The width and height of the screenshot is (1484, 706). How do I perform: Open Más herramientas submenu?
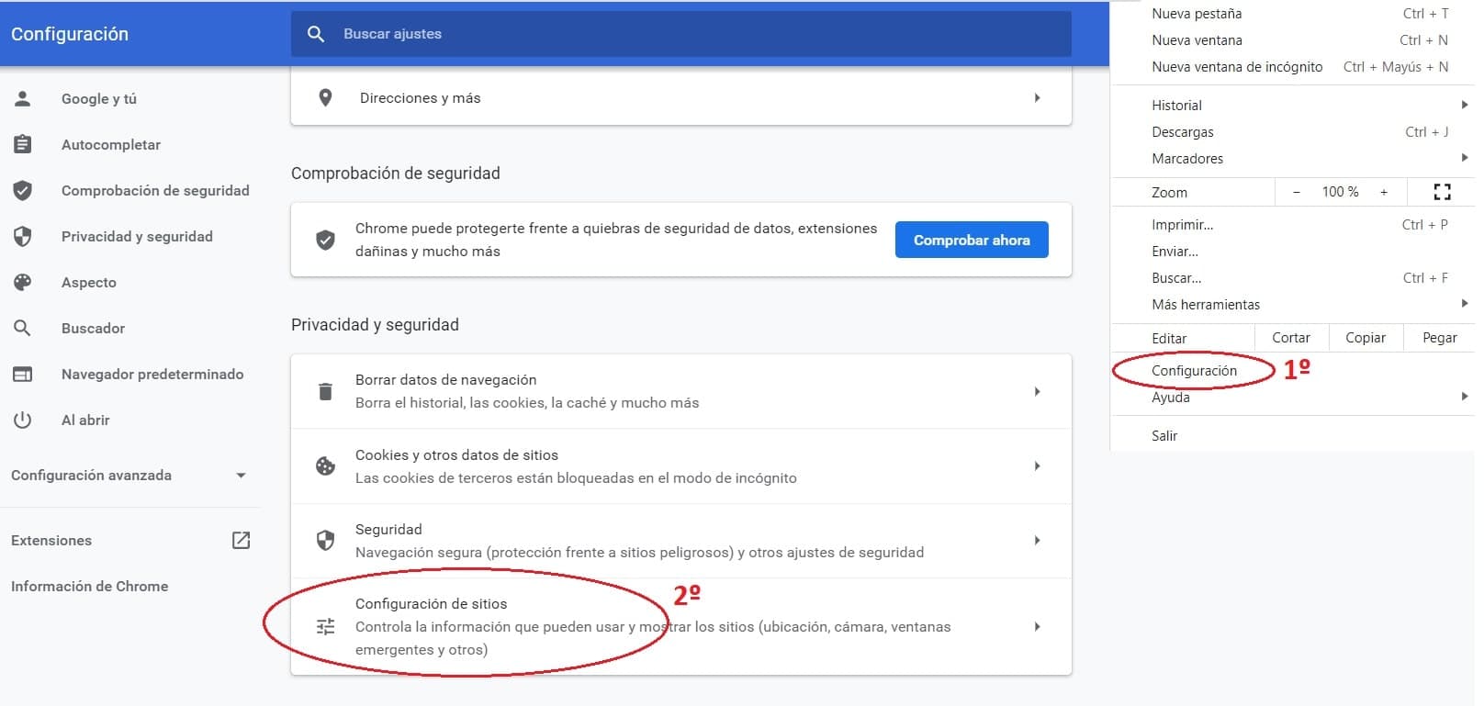[x=1206, y=304]
